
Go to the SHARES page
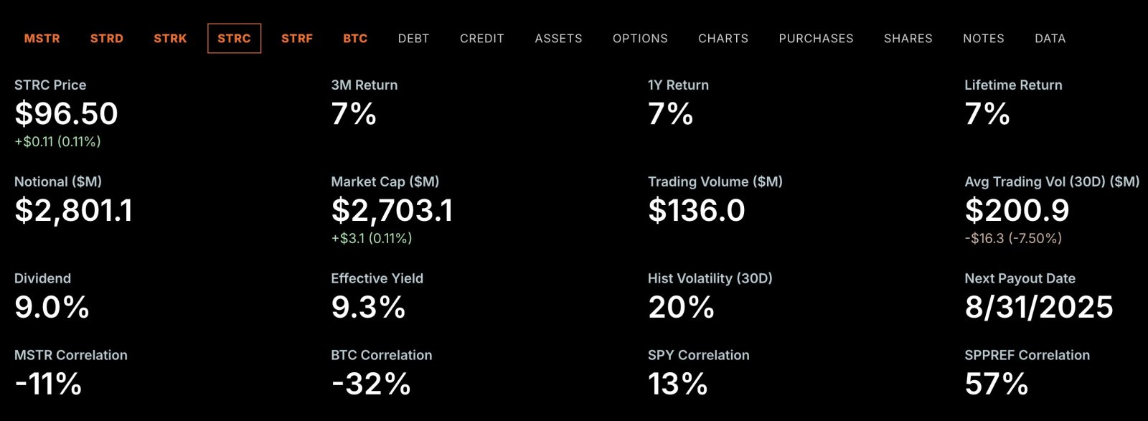908,39
